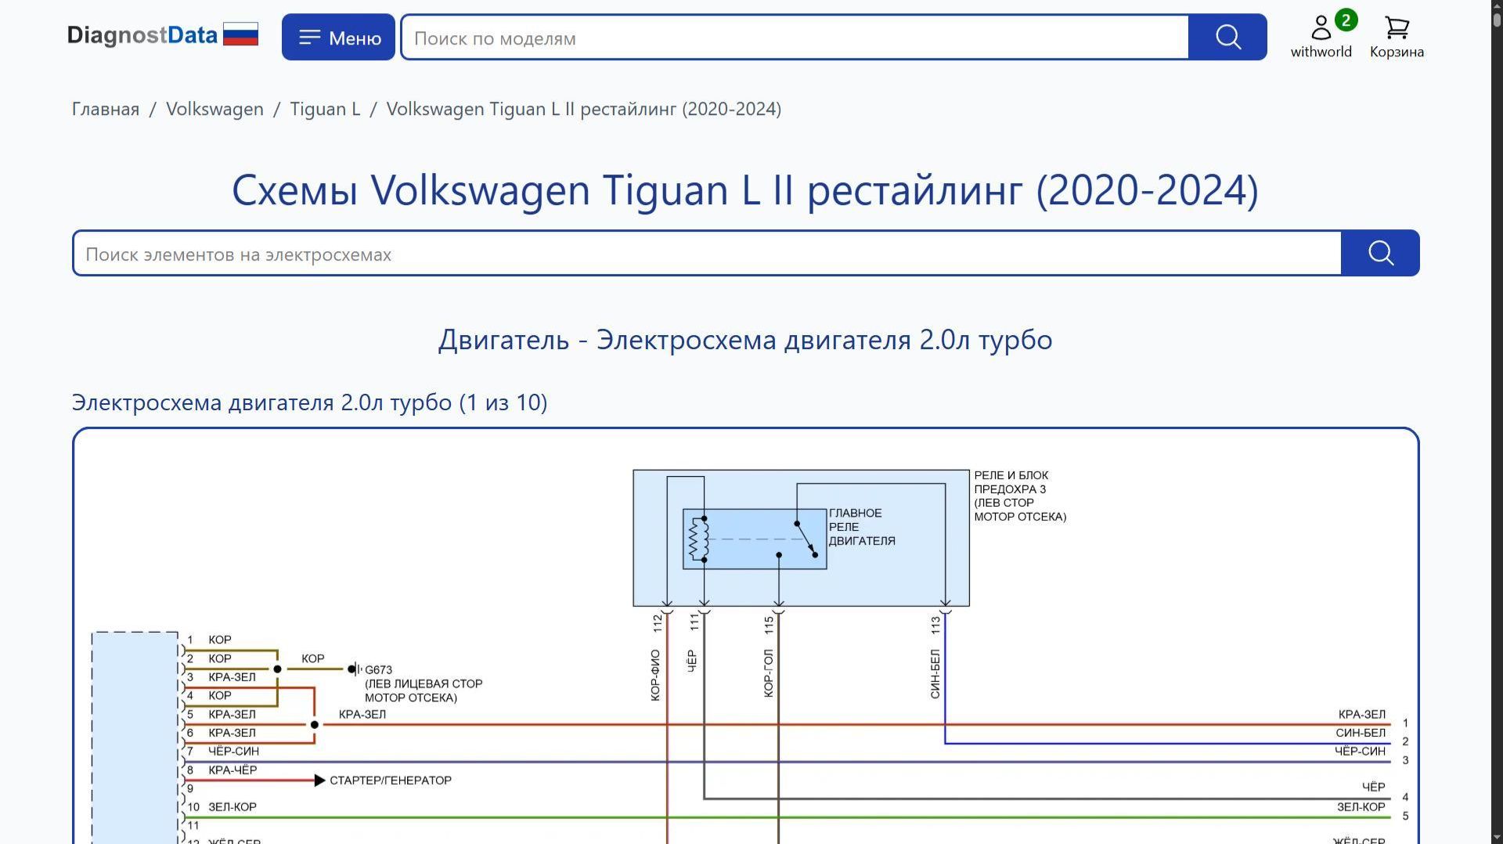Click the КОР-ФИО wire label
Screen dimensions: 1503x844
click(x=655, y=675)
